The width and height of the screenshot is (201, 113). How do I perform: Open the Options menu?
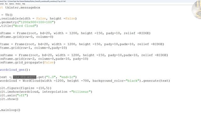click(12, 4)
